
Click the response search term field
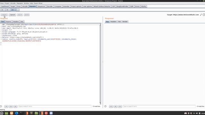click(159, 106)
